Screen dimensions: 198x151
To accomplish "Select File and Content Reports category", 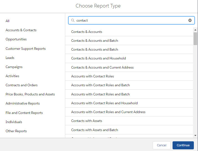I will point(24,113).
